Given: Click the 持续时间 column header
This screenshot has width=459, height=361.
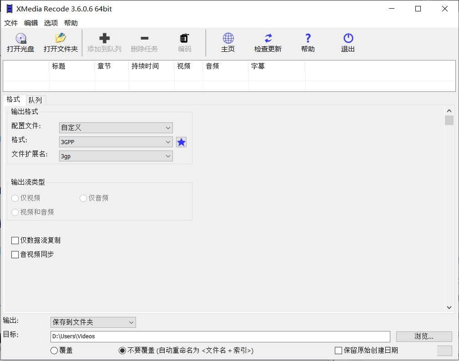Looking at the screenshot, I should coord(151,66).
